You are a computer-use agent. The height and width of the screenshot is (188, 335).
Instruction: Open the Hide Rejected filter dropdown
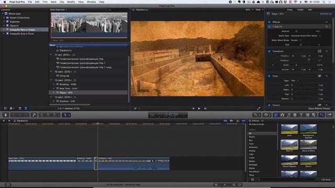click(x=59, y=10)
